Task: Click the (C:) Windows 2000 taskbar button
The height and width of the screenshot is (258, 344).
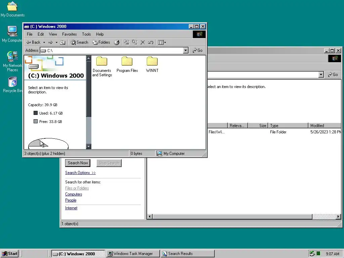Action: point(78,254)
